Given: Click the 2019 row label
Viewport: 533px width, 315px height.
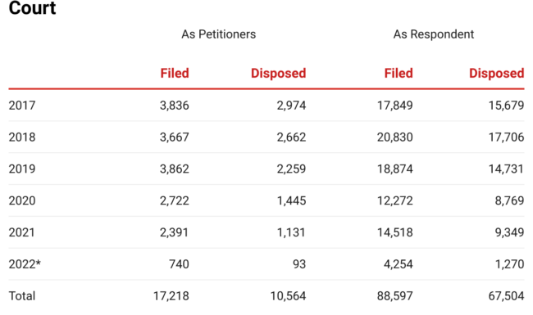Looking at the screenshot, I should (22, 169).
